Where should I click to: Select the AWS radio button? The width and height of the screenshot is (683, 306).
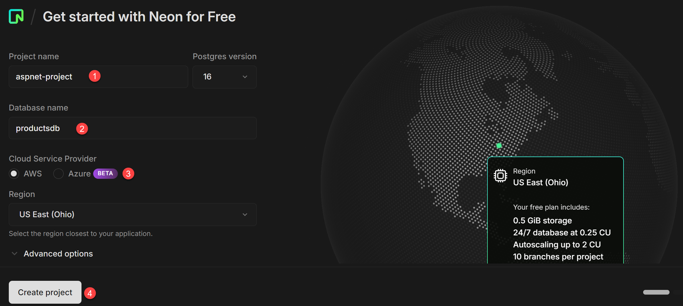tap(14, 173)
